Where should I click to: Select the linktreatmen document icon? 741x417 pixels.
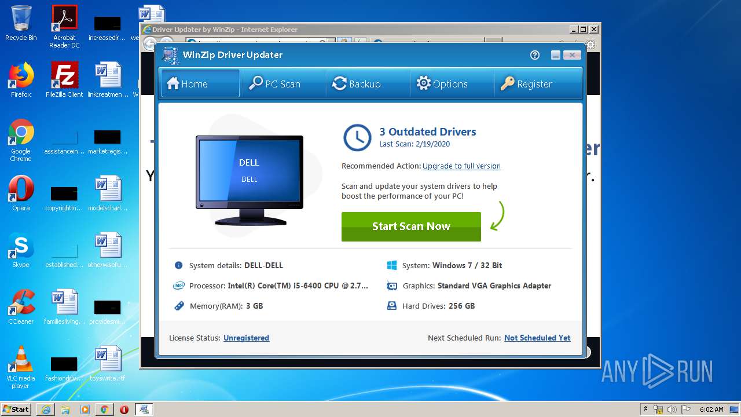[x=108, y=80]
